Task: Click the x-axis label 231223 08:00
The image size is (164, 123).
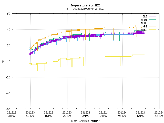Action: point(12,114)
